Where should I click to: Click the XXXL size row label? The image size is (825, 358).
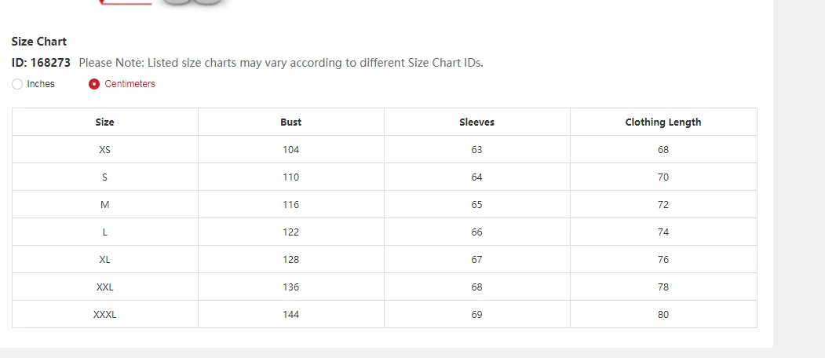[x=104, y=315]
